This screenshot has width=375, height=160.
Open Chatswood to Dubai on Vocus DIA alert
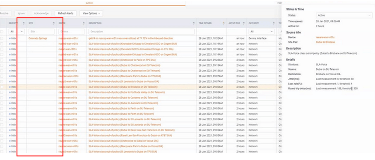point(123,141)
